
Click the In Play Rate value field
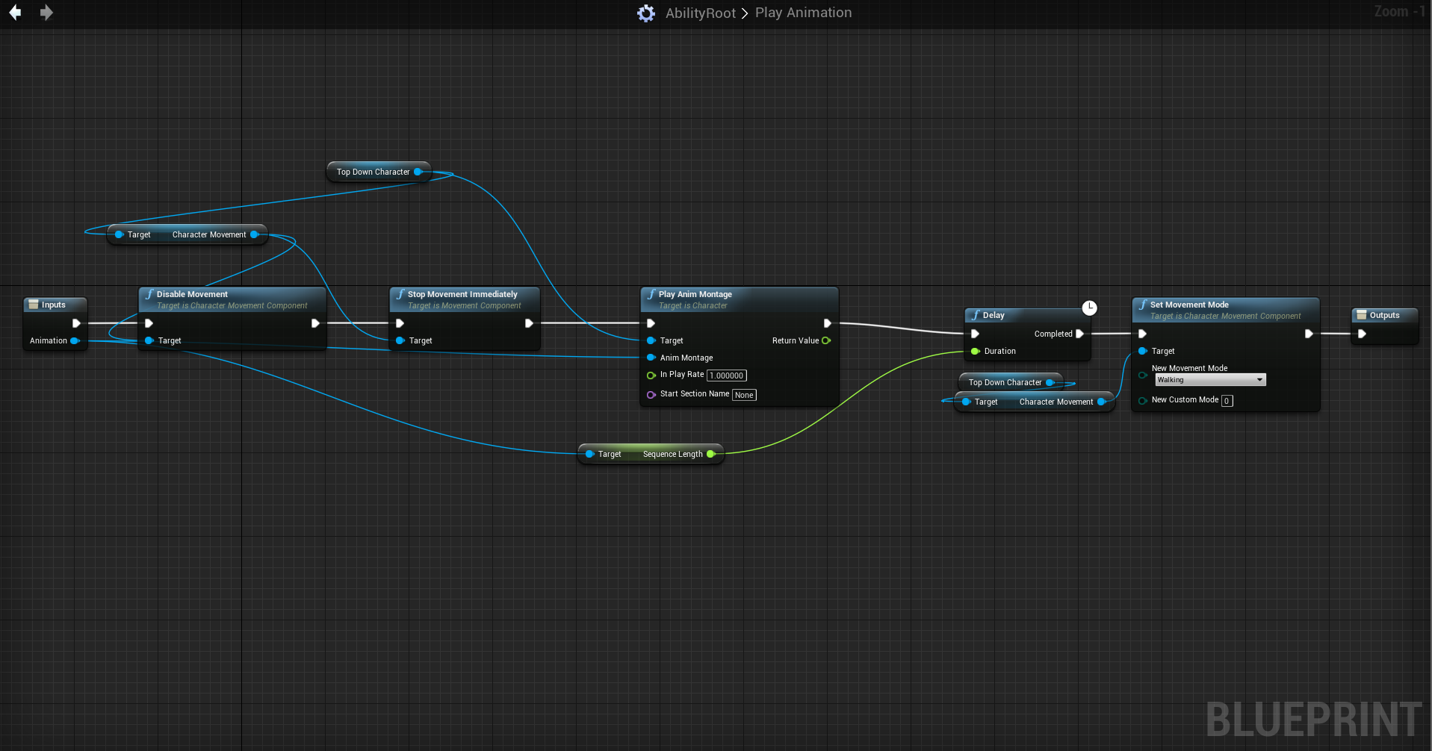click(x=726, y=375)
